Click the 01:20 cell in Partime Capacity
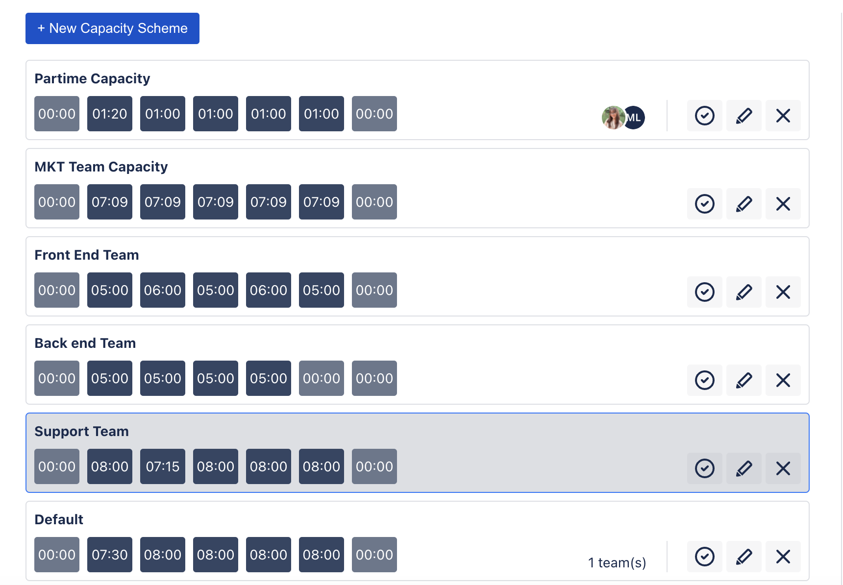The image size is (843, 585). click(109, 114)
